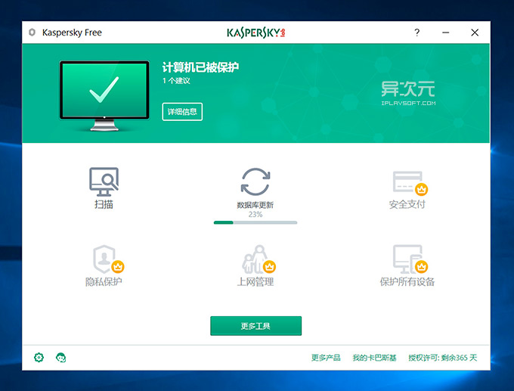This screenshot has width=514, height=391.
Task: Close the Kaspersky Free window
Action: pos(475,33)
